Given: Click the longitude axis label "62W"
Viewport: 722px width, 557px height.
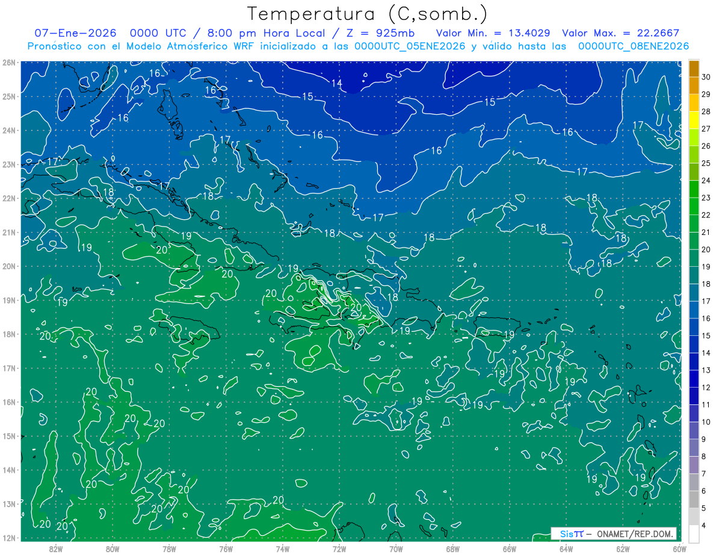Looking at the screenshot, I should pos(623,549).
